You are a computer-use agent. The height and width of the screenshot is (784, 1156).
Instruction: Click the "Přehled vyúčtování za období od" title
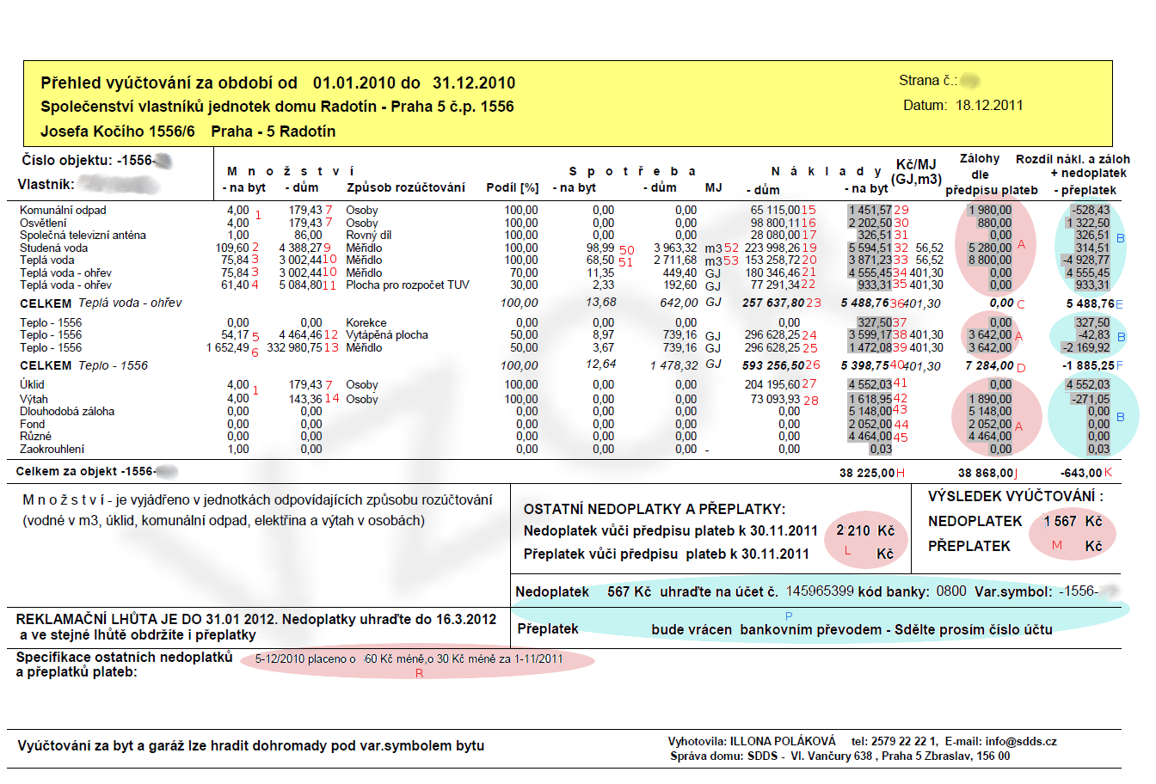coord(169,83)
